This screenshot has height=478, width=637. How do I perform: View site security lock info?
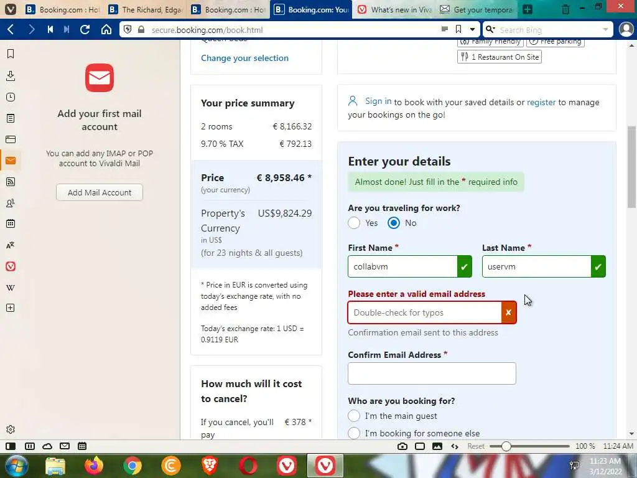click(x=141, y=30)
